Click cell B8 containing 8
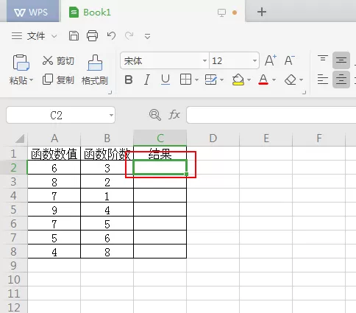356x313 pixels. pos(107,252)
